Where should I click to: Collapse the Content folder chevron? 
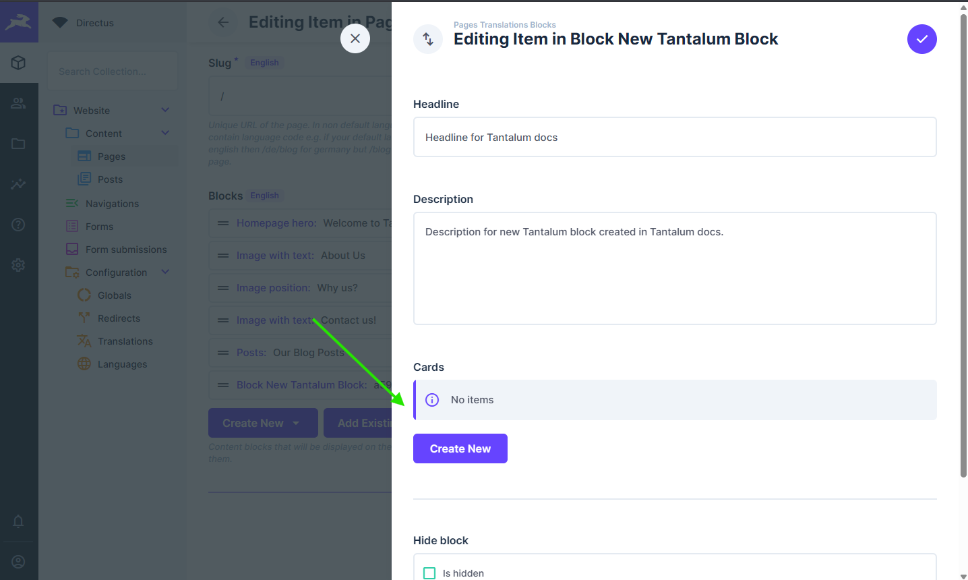(165, 133)
